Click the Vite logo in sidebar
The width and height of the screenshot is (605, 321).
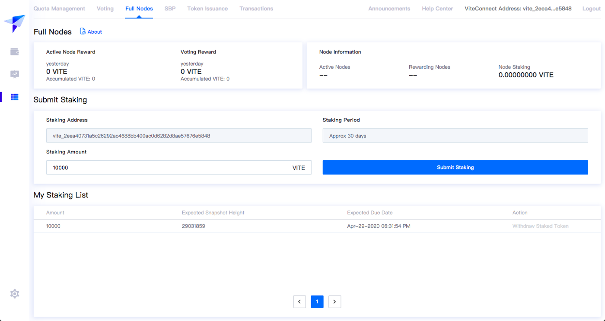point(14,24)
